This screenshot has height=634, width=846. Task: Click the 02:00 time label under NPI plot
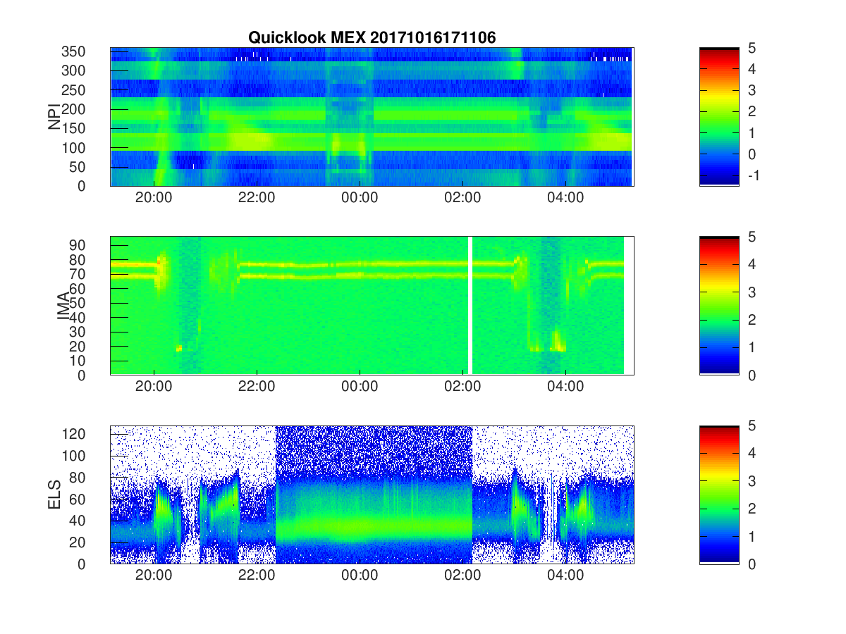[462, 199]
